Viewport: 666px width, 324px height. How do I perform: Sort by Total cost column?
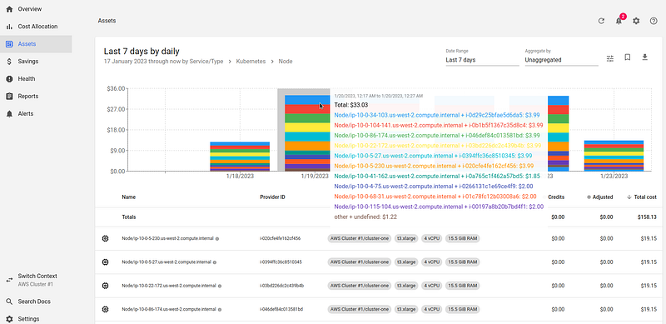point(641,197)
